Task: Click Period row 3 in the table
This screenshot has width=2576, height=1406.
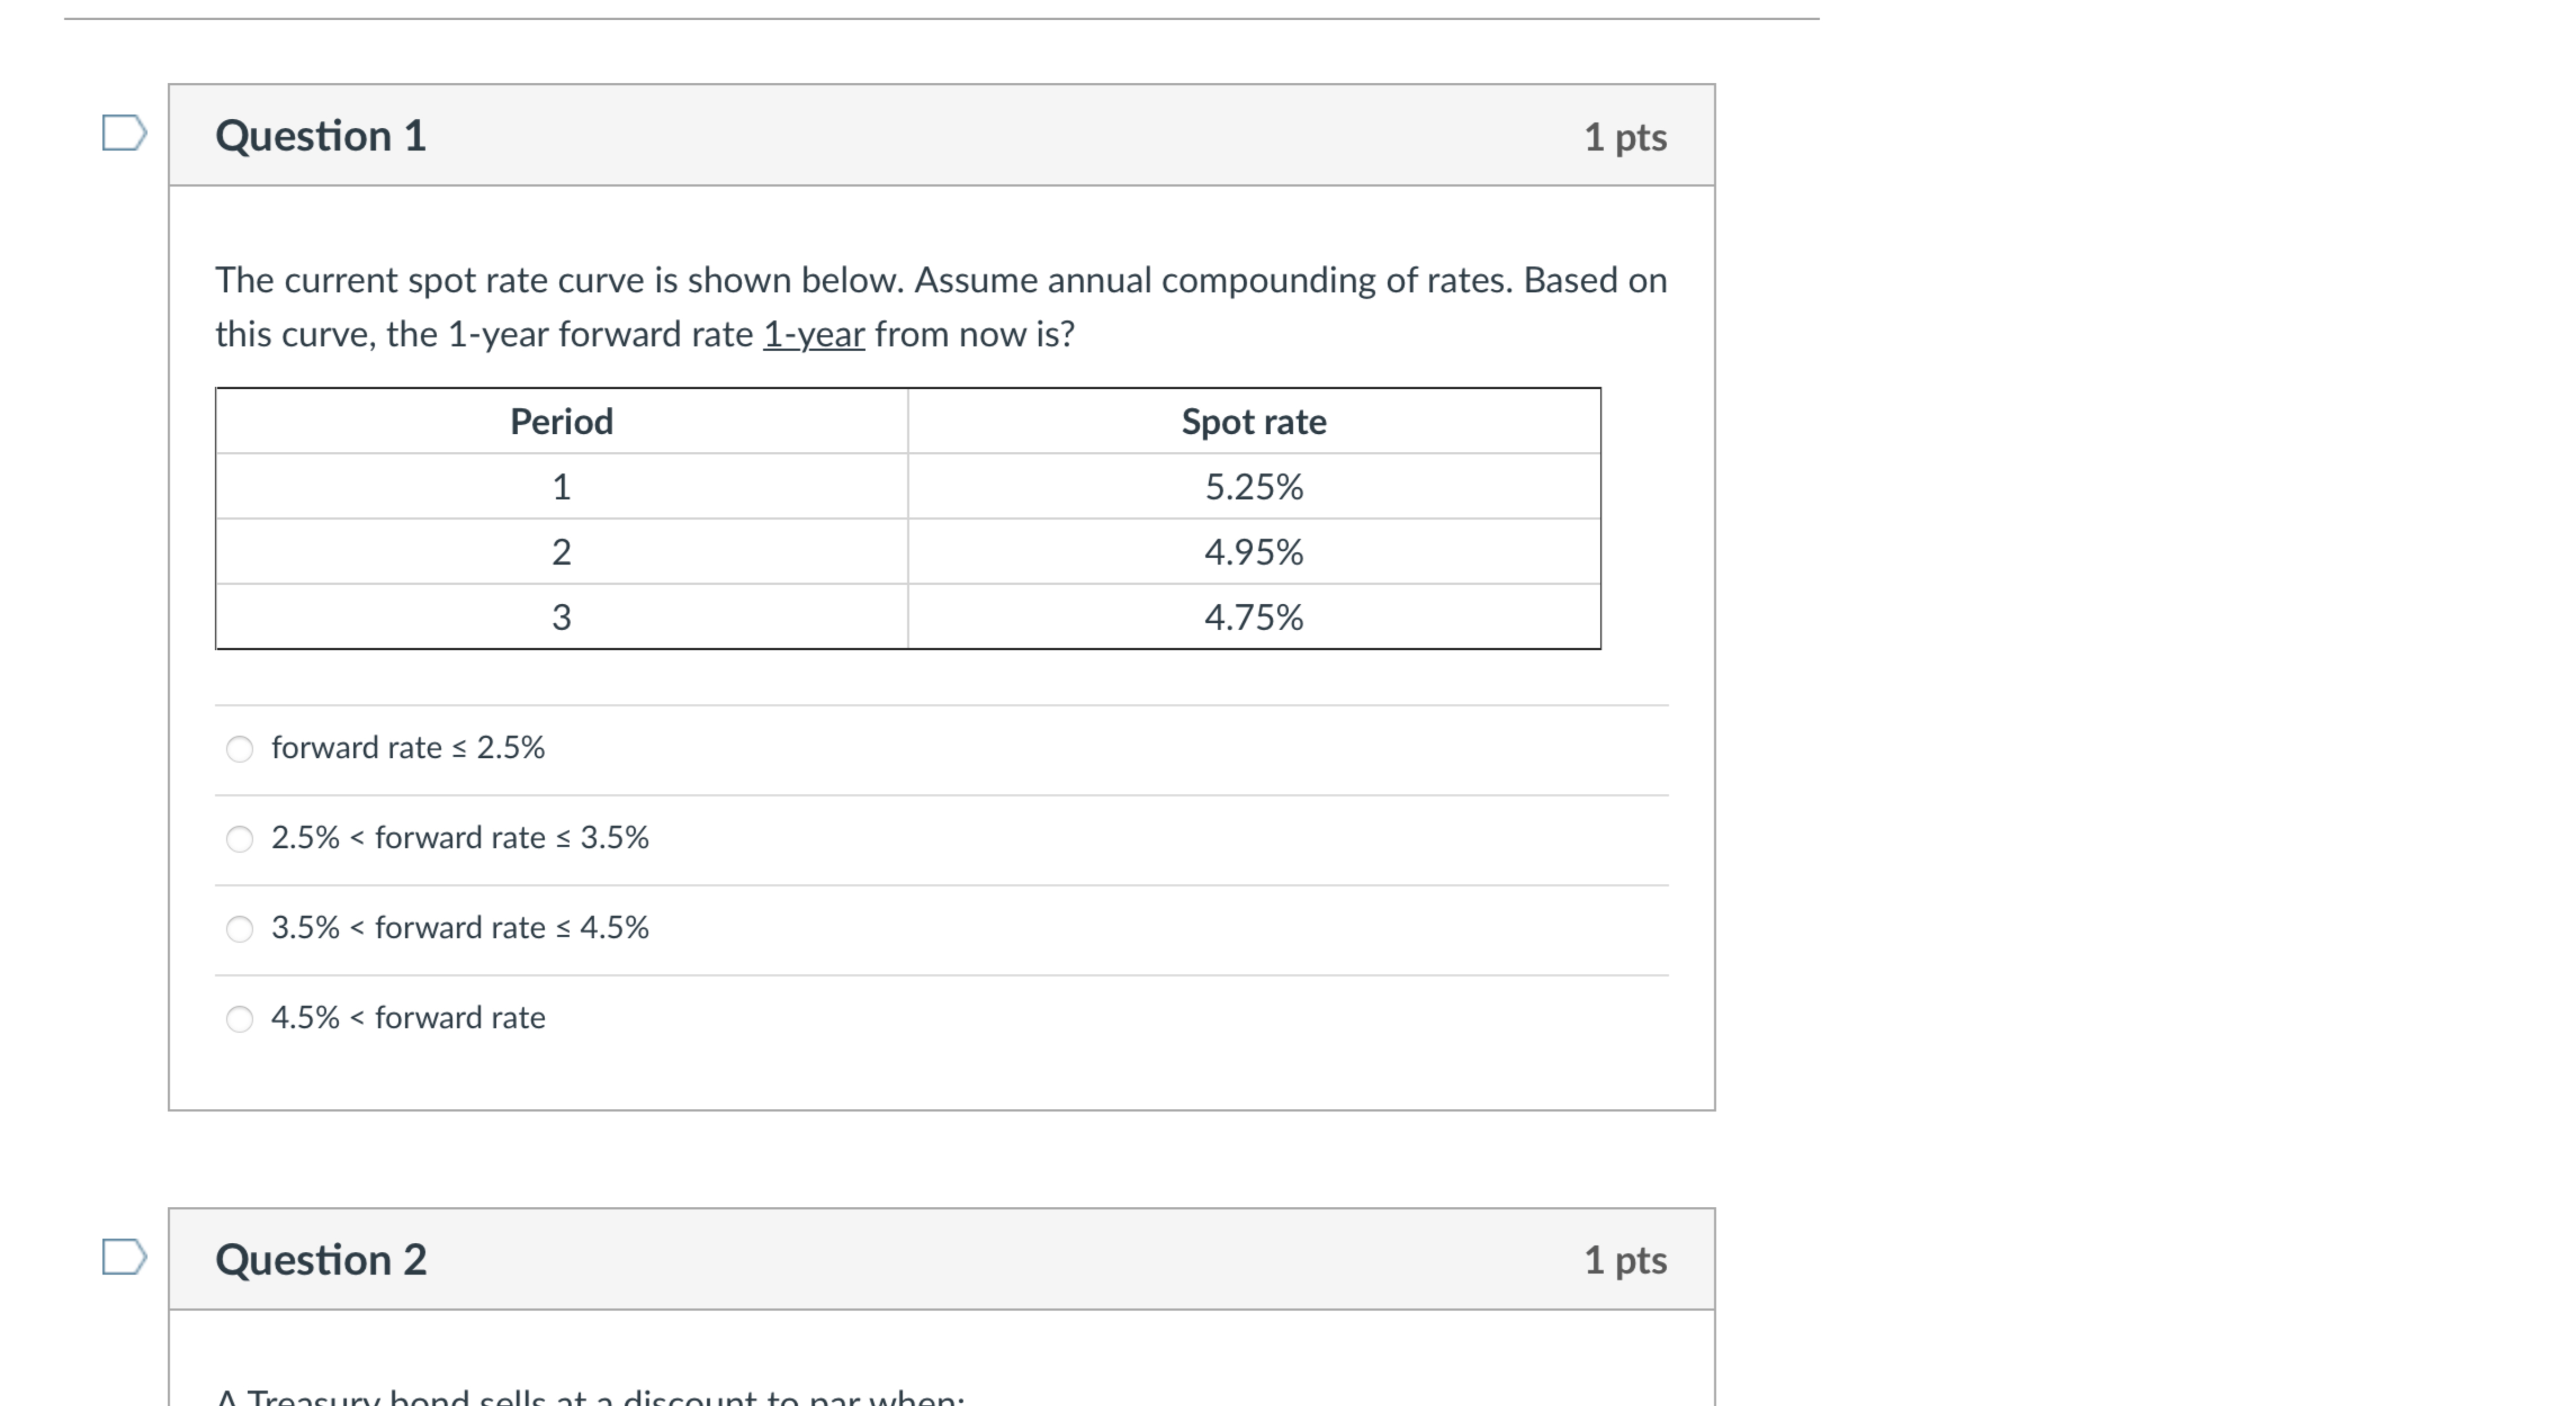Action: click(x=561, y=618)
